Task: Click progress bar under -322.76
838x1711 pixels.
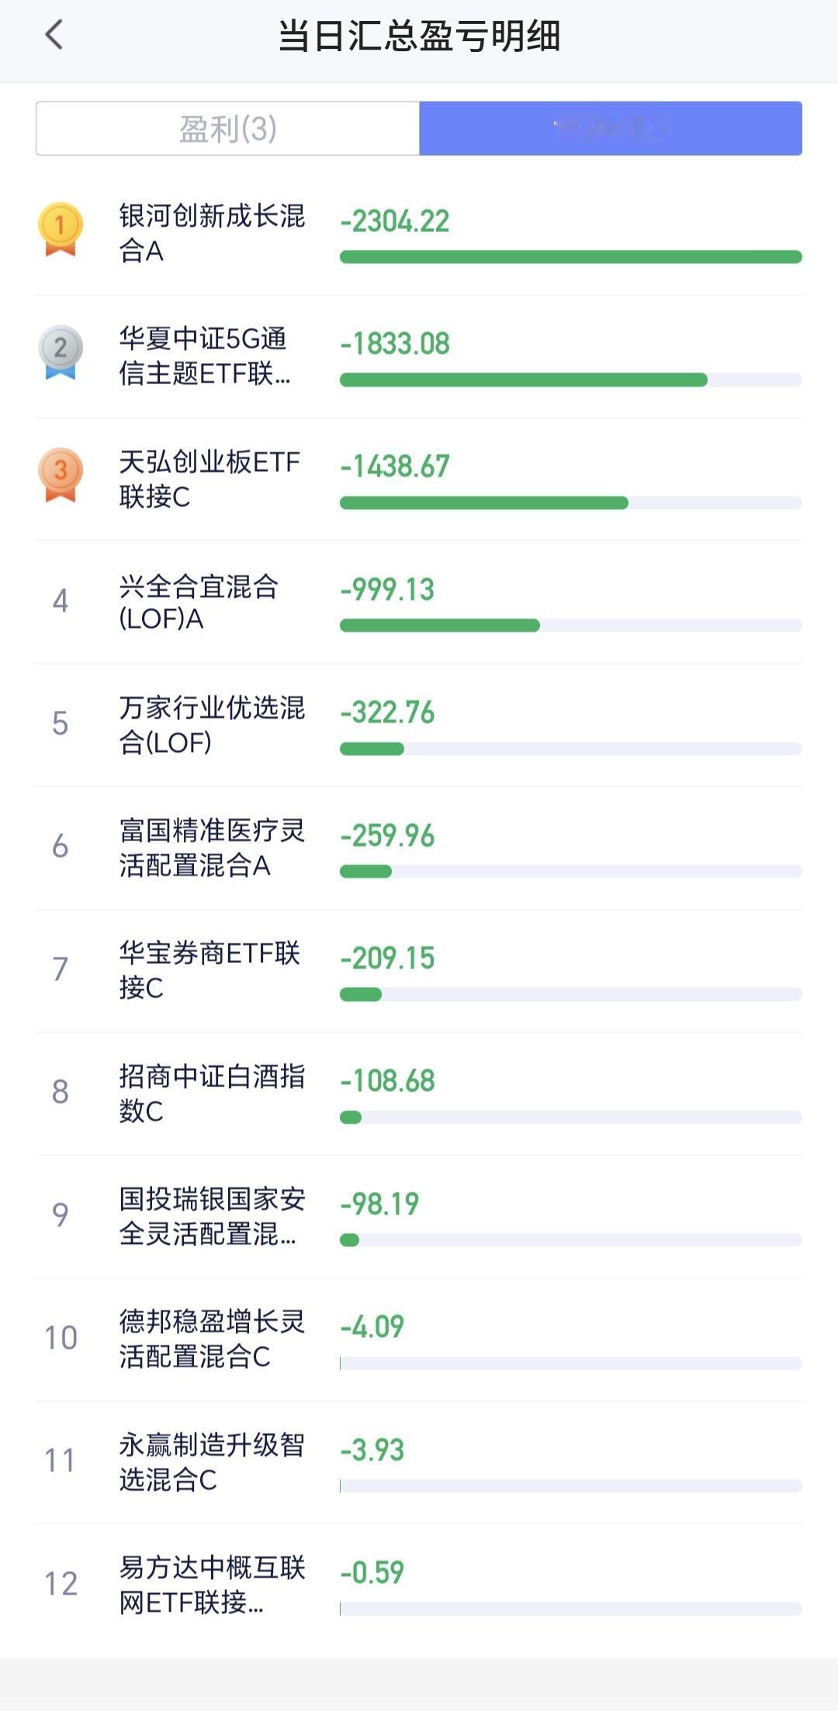Action: 570,749
